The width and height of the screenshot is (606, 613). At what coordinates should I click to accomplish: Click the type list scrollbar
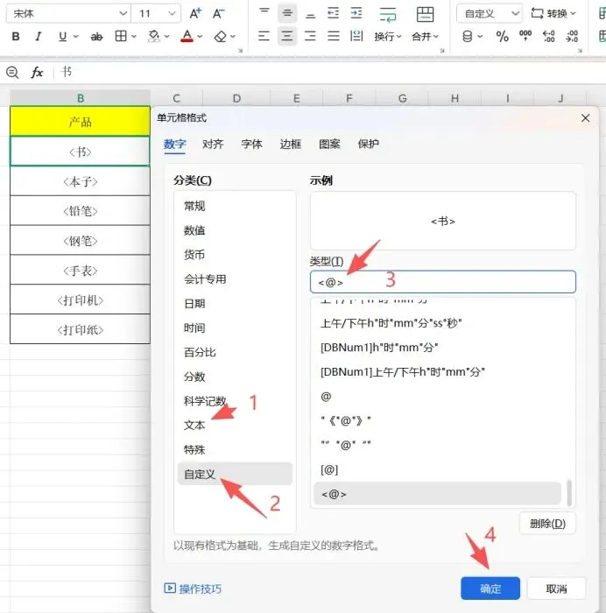tap(569, 492)
